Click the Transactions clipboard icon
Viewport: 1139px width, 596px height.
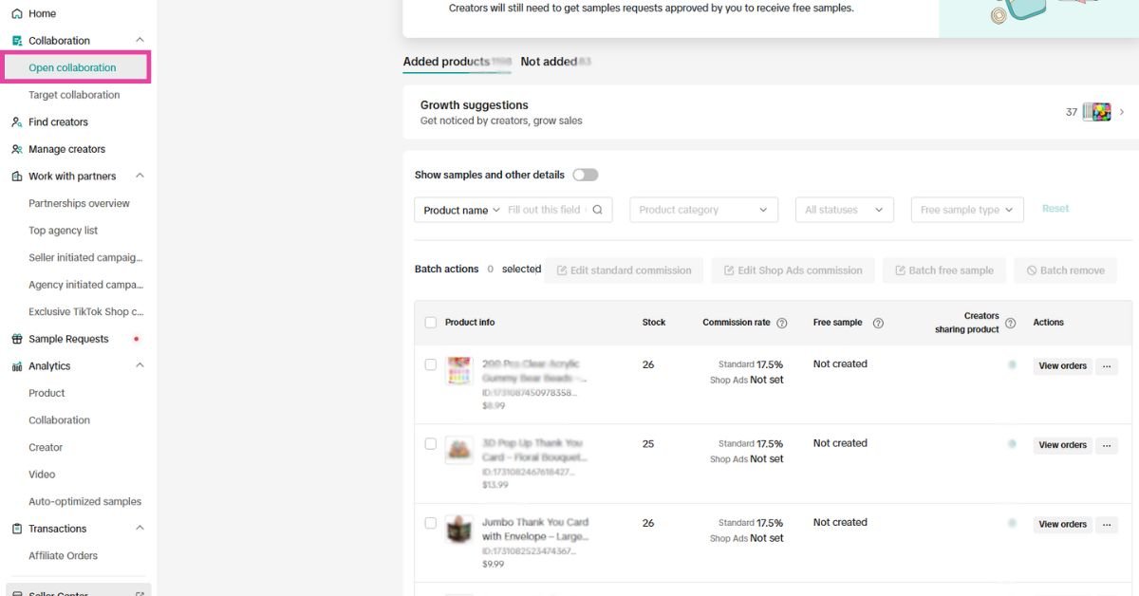(x=17, y=529)
